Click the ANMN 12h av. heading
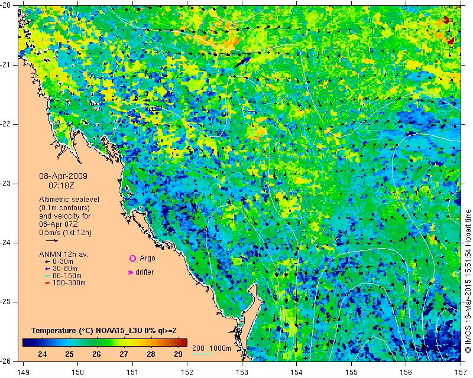This screenshot has width=473, height=378. click(x=64, y=255)
